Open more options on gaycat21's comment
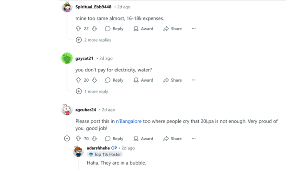The width and height of the screenshot is (303, 170). coord(194,80)
